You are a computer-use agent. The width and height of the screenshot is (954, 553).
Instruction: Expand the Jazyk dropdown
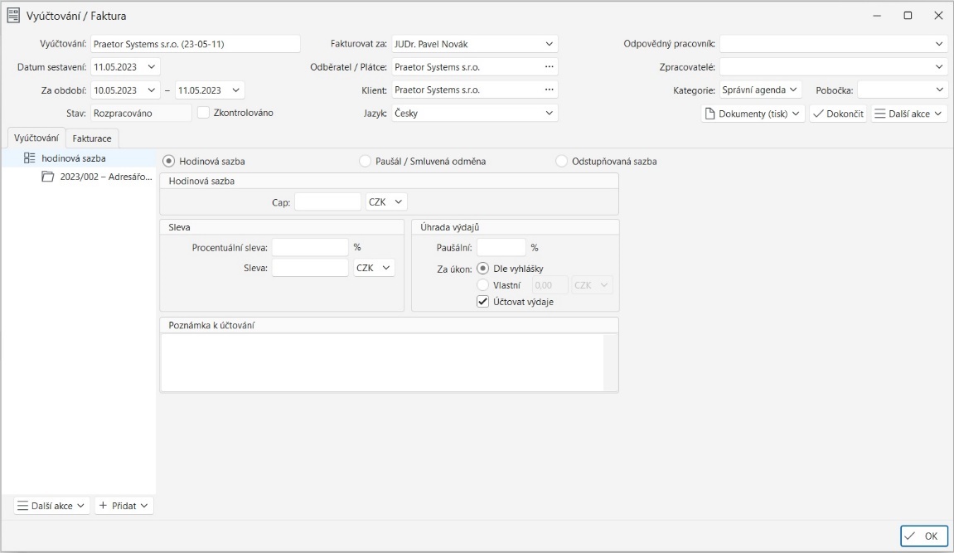[x=549, y=113]
